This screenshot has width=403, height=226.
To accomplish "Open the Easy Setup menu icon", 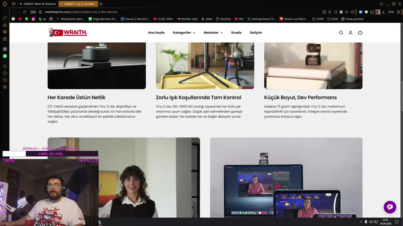I will pos(398,12).
